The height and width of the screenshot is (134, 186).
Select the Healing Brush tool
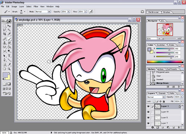[4, 39]
